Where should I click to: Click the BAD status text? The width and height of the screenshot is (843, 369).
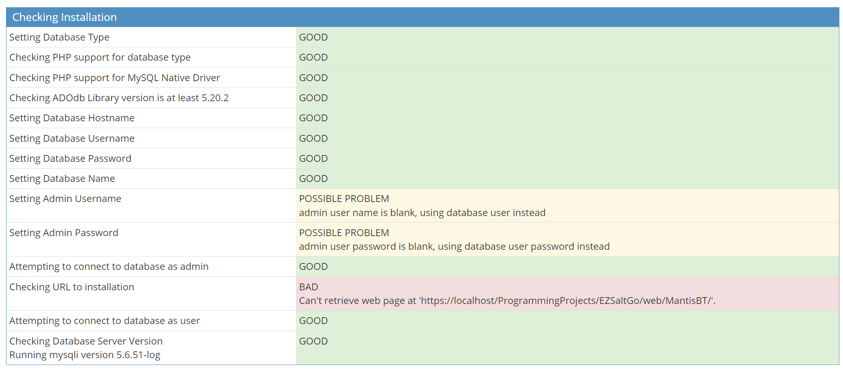[x=308, y=287]
